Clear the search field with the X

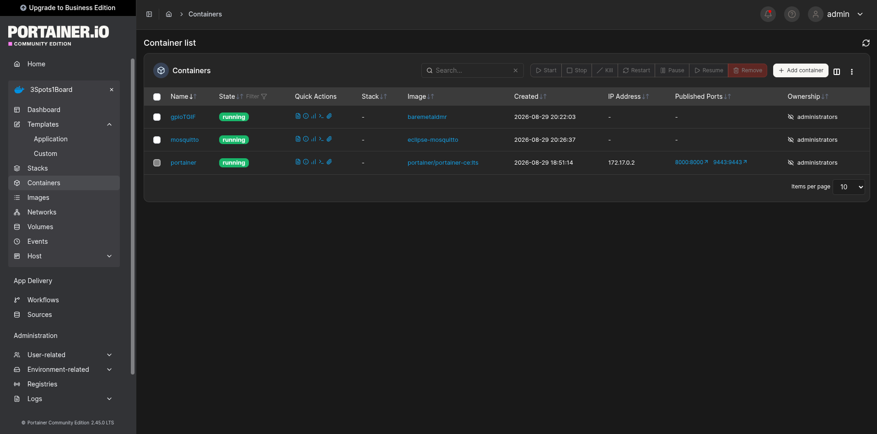516,70
